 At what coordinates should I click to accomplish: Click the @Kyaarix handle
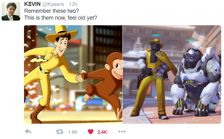[x=53, y=4]
